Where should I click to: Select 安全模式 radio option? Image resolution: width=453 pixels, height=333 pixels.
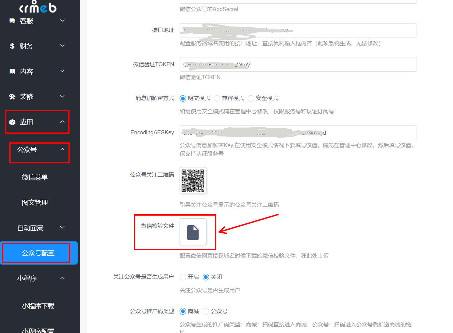(251, 98)
